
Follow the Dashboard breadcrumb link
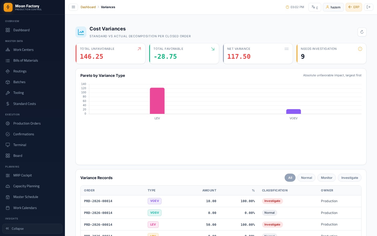click(88, 7)
